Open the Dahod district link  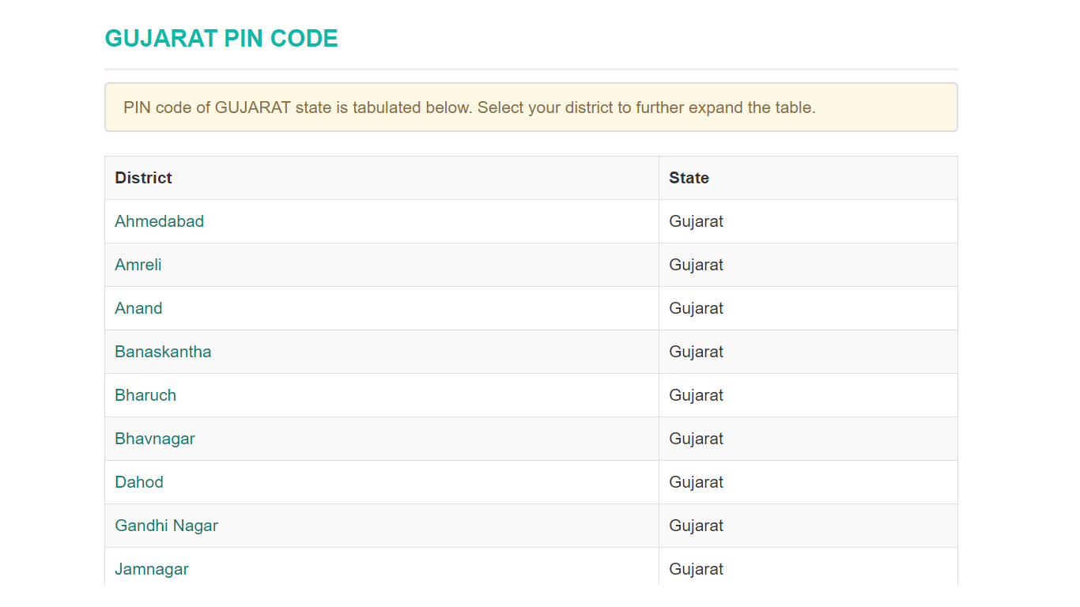point(139,482)
